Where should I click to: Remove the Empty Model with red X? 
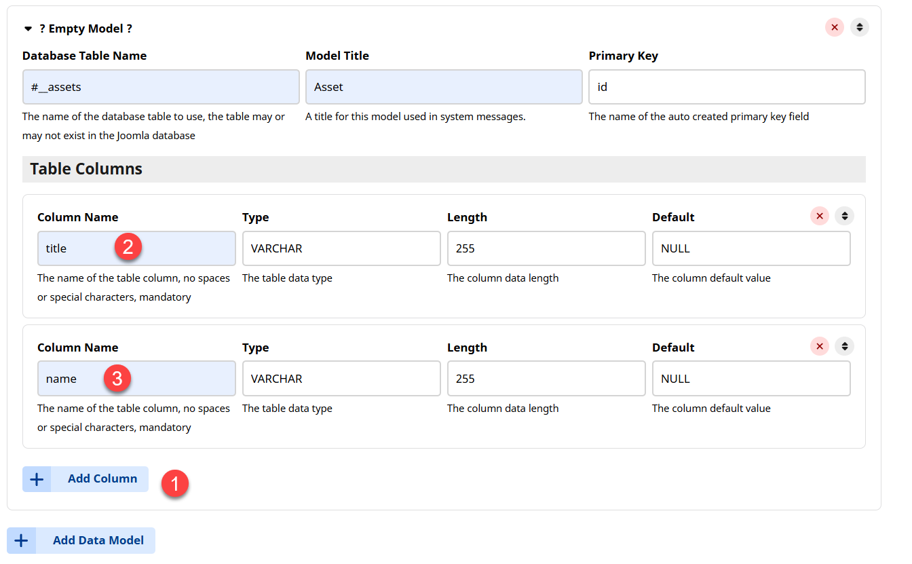pyautogui.click(x=834, y=28)
